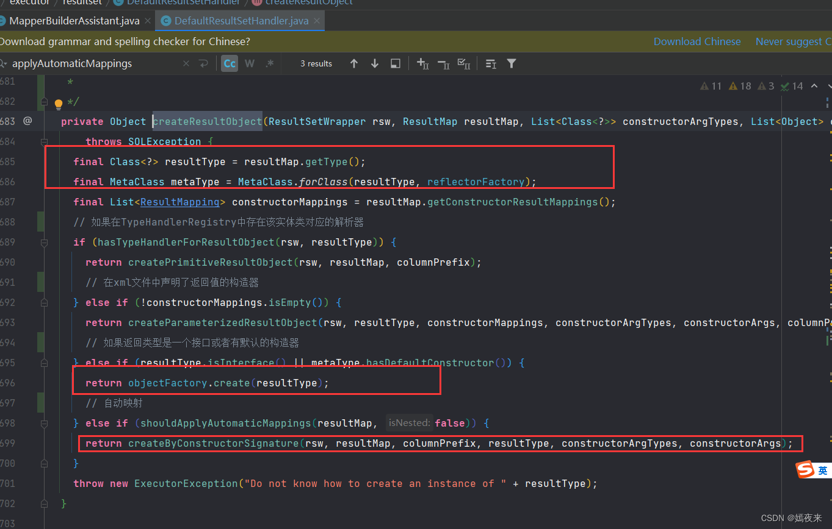
Task: Toggle Regex search option
Action: (x=269, y=63)
